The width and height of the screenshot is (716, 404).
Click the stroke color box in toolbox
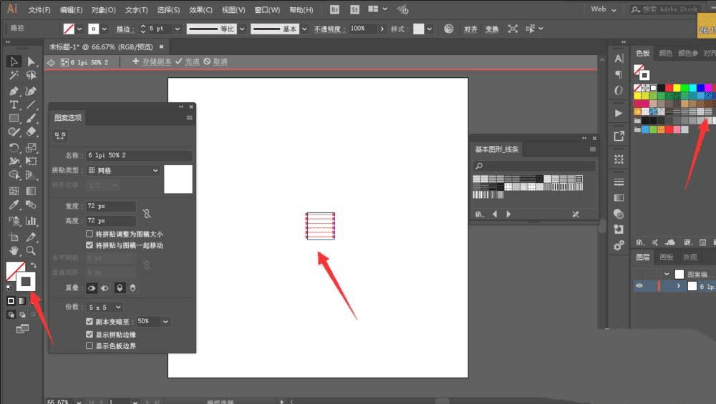click(x=26, y=282)
